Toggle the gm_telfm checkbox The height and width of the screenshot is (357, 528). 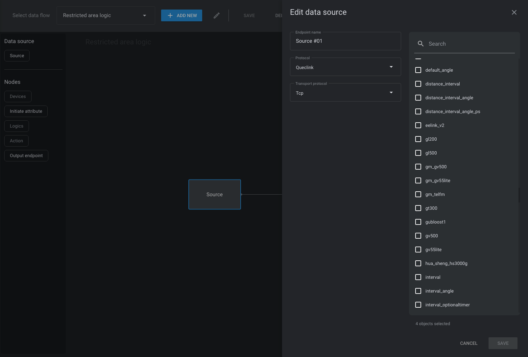click(x=418, y=194)
